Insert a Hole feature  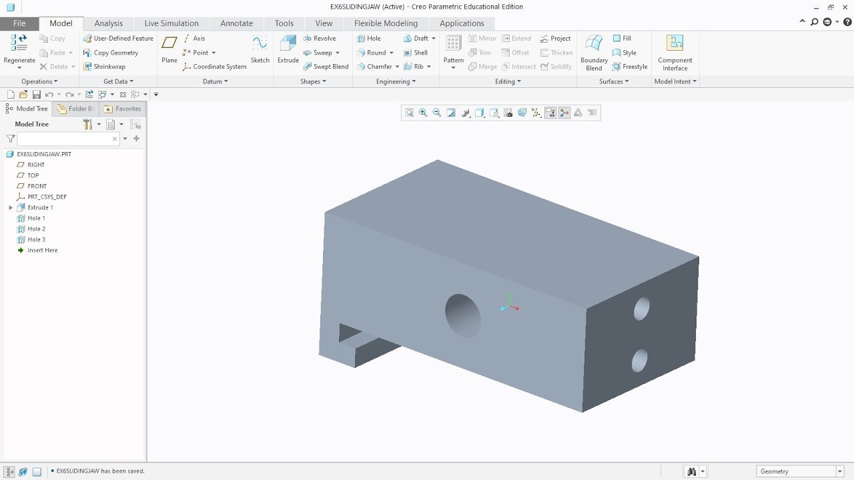pyautogui.click(x=368, y=38)
